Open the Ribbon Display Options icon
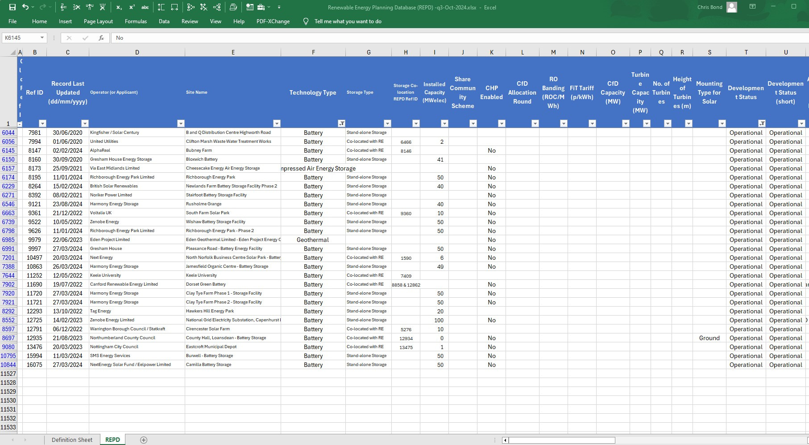This screenshot has height=445, width=809. (x=752, y=7)
